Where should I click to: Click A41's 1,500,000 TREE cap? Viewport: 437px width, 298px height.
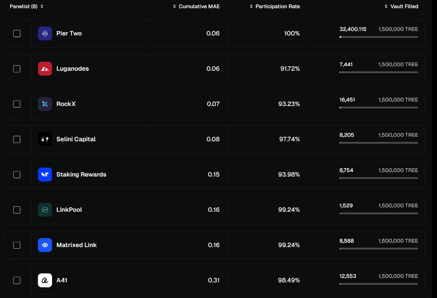click(398, 276)
